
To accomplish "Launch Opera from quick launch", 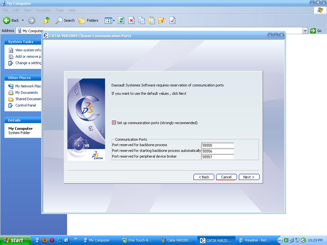I will pos(52,240).
